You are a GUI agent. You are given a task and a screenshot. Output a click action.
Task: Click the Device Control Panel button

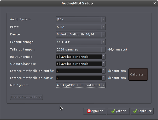tap(27, 97)
